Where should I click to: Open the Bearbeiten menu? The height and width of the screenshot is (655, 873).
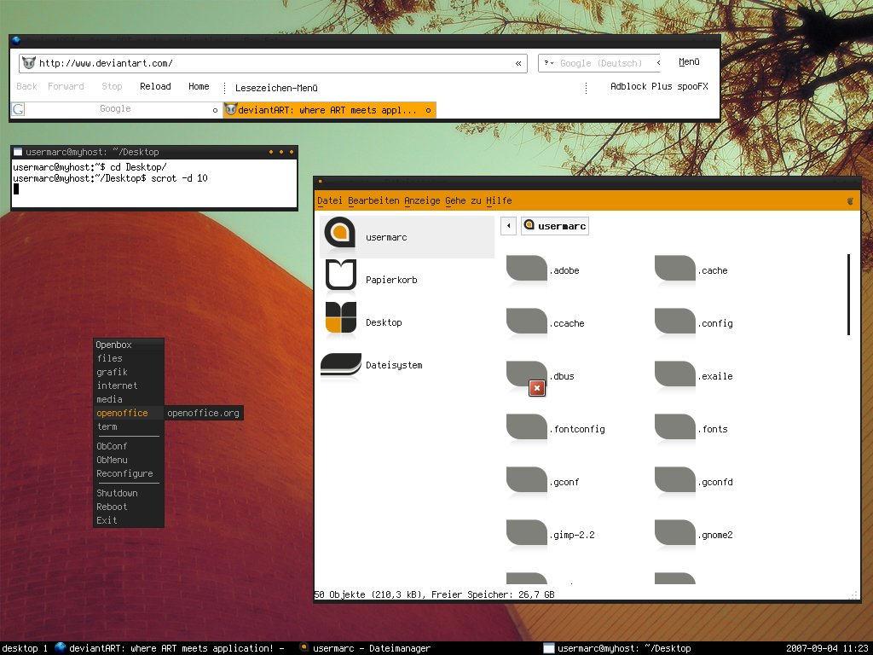[x=373, y=200]
